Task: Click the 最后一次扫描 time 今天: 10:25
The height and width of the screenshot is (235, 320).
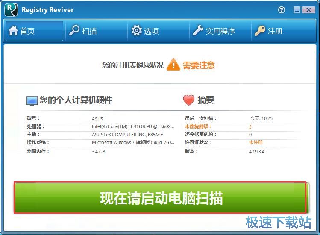Action: tap(261, 118)
